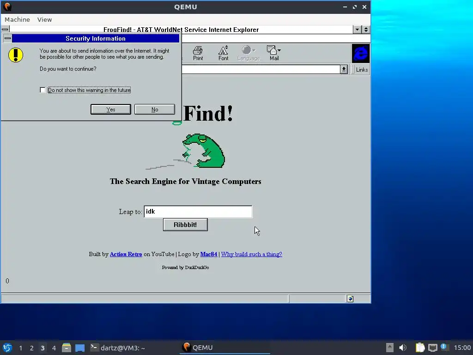Viewport: 473px width, 355px height.
Task: Click the yellow warning exclamation icon
Action: [16, 55]
